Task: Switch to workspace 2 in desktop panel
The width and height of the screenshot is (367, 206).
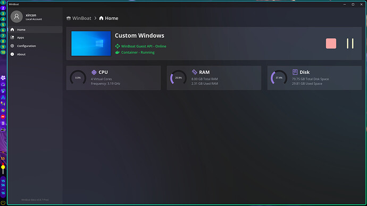Action: 3,8
